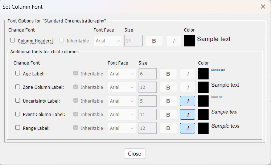The image size is (271, 165).
Task: Open the Uncertainty Label color swatch
Action: click(x=203, y=101)
